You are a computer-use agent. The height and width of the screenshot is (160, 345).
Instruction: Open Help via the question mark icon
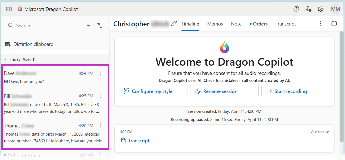[296, 9]
